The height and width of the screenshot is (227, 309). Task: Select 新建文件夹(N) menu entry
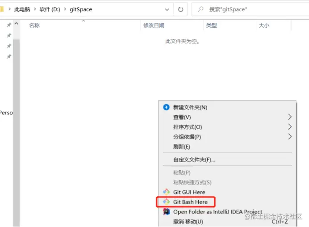(227, 107)
